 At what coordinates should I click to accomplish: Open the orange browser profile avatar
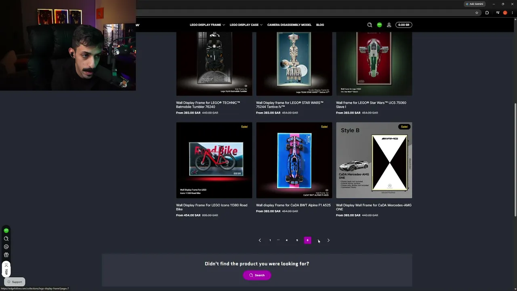tap(505, 13)
